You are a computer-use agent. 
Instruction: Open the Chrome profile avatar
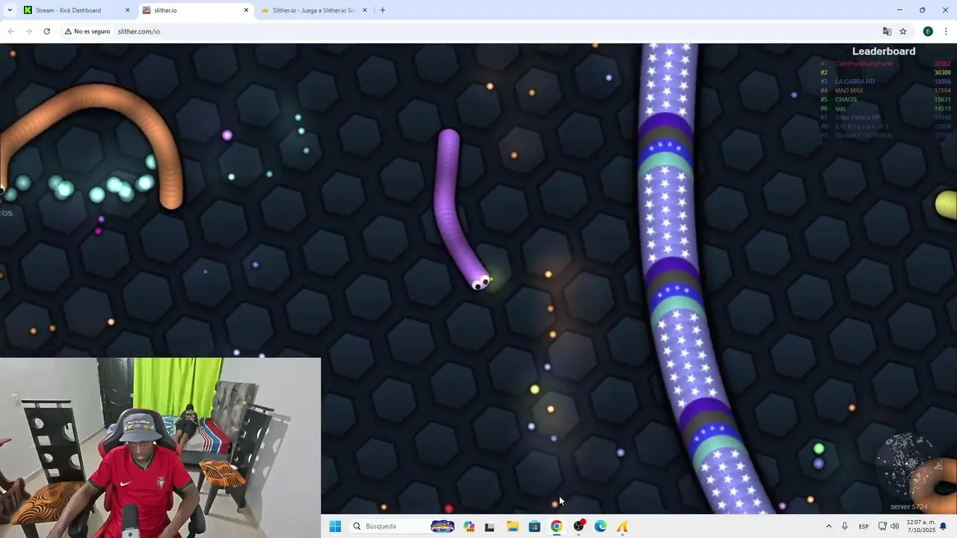tap(928, 31)
